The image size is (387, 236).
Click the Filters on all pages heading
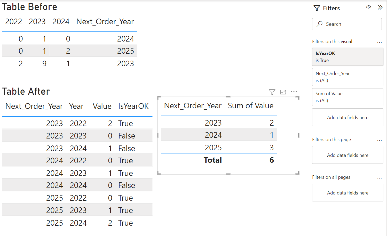point(331,177)
